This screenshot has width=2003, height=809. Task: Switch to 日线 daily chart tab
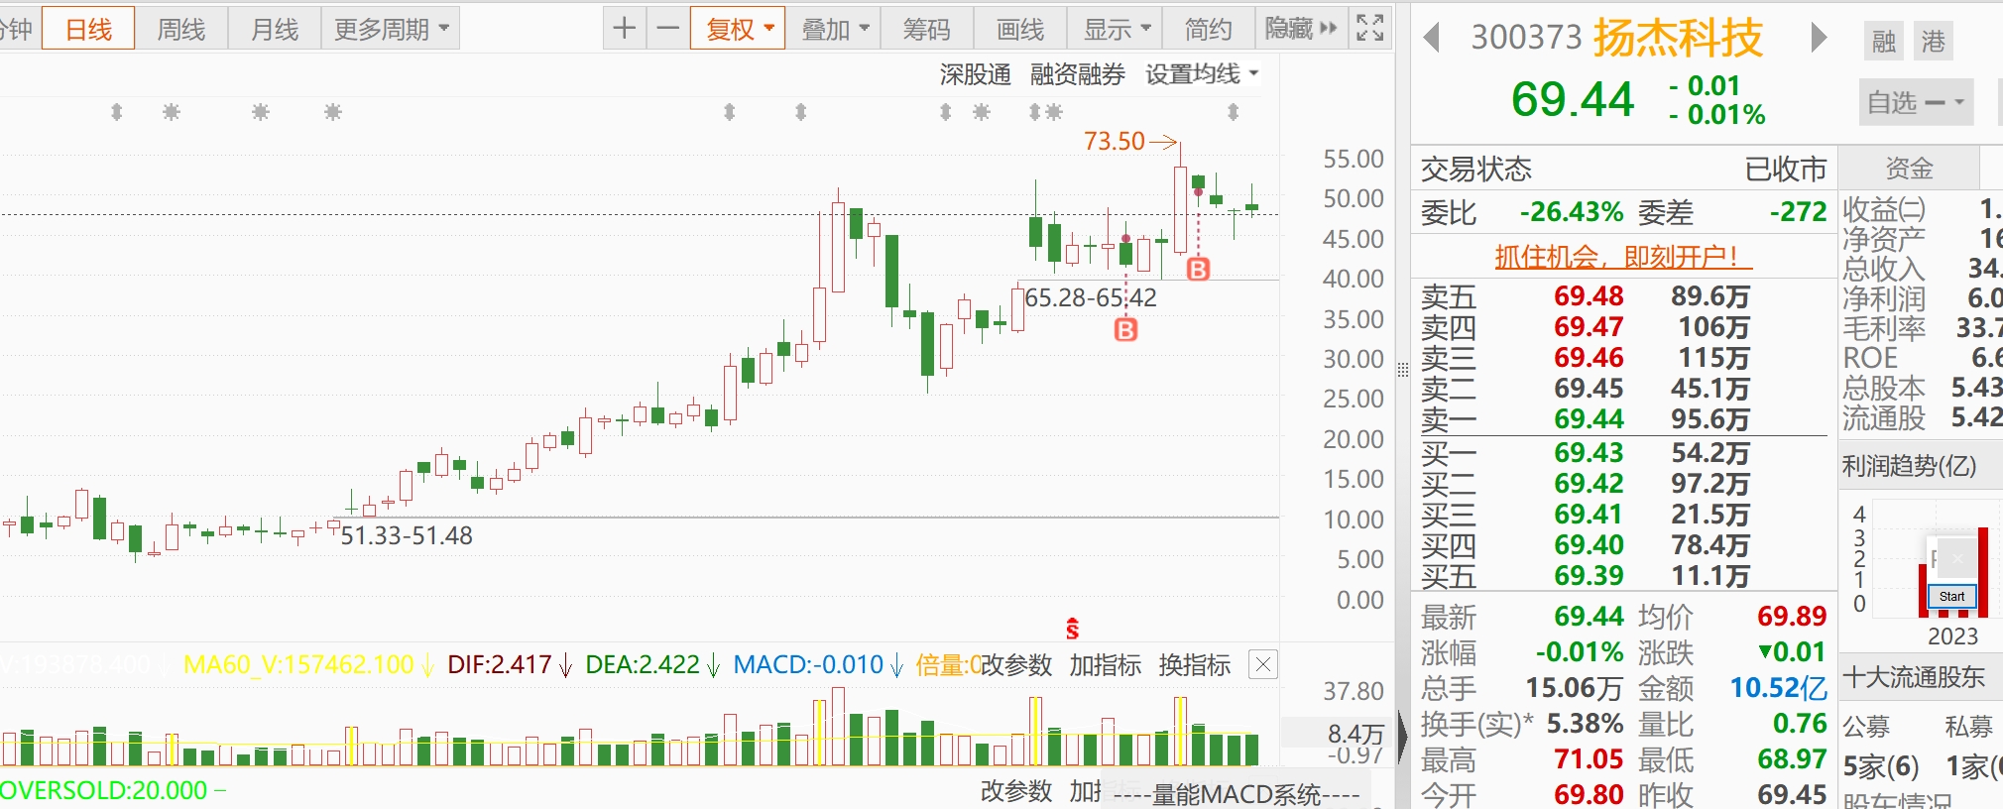[x=88, y=29]
